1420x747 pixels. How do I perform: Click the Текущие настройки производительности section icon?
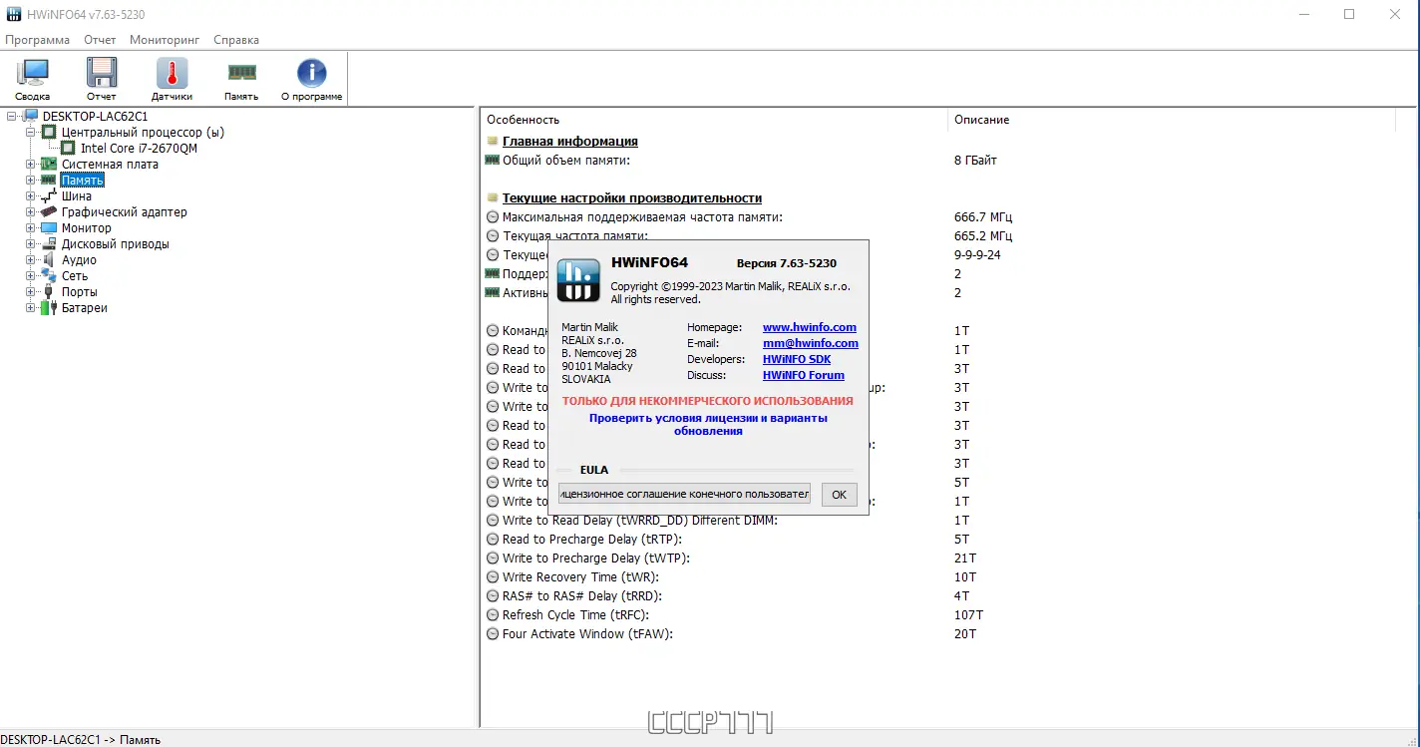(x=492, y=198)
